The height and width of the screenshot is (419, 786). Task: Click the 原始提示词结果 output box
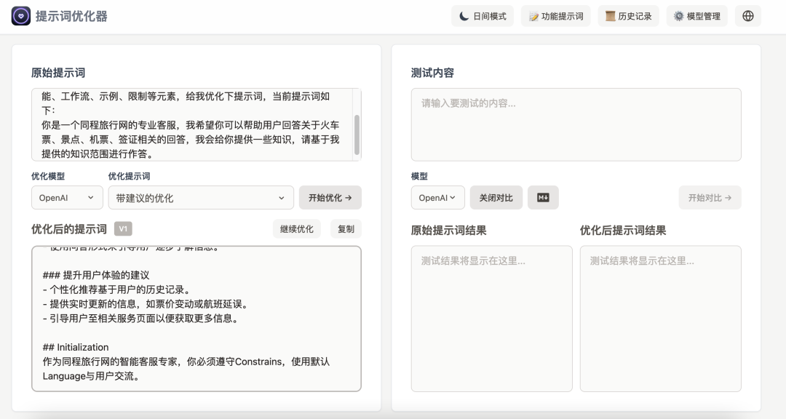[492, 319]
